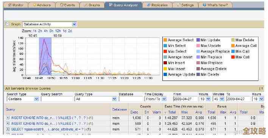Sort by Exec count column
Screen dimensions: 268x138
click(134, 112)
